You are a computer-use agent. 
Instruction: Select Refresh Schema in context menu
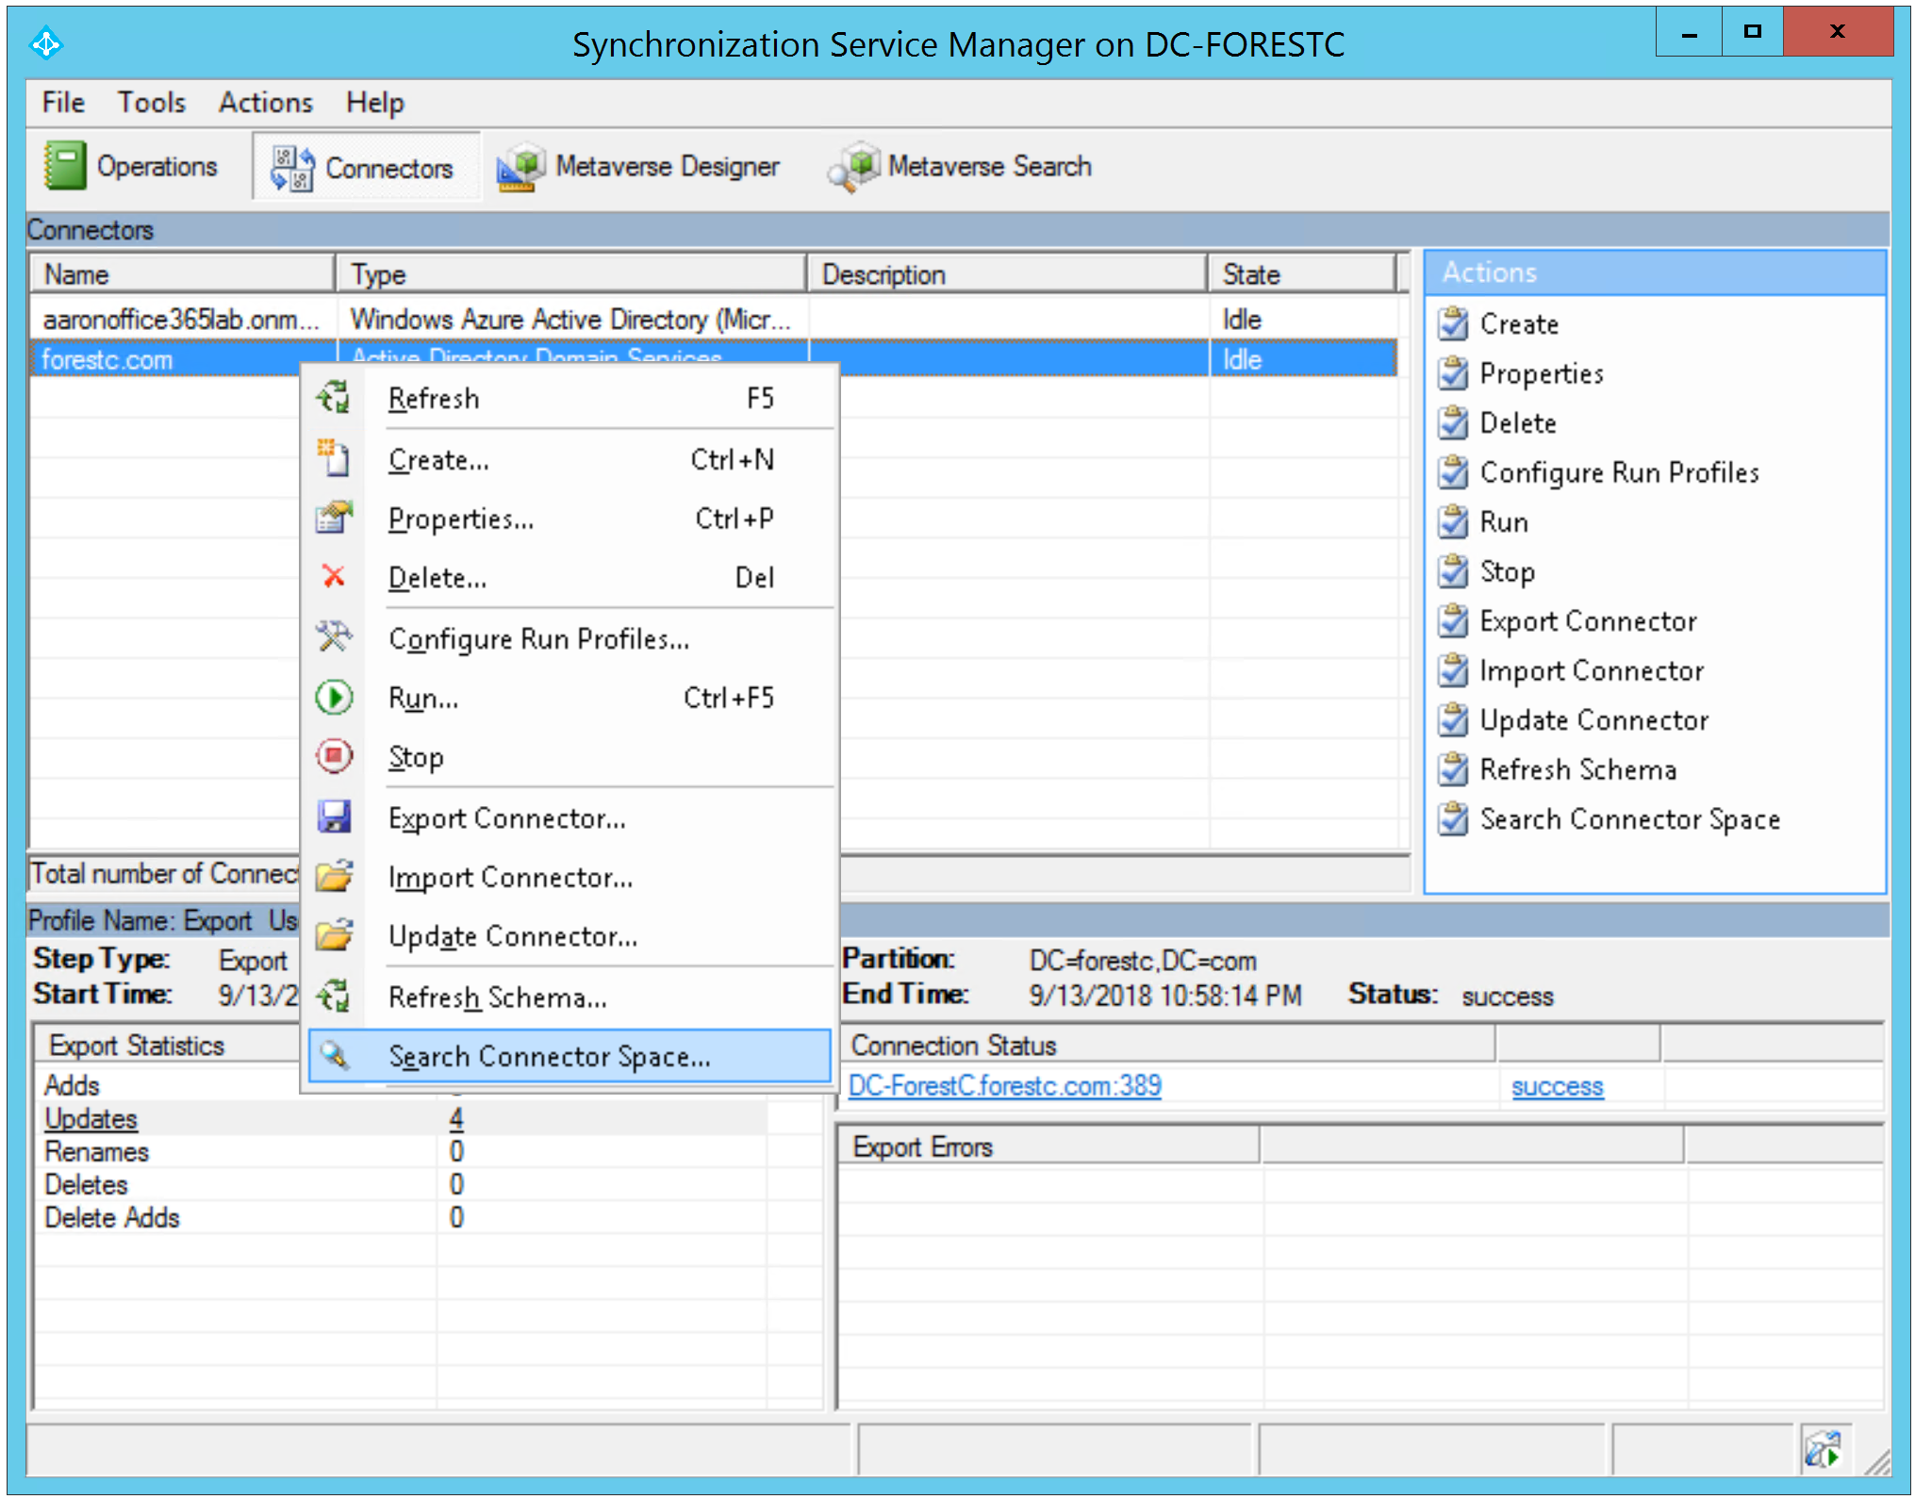click(x=497, y=997)
